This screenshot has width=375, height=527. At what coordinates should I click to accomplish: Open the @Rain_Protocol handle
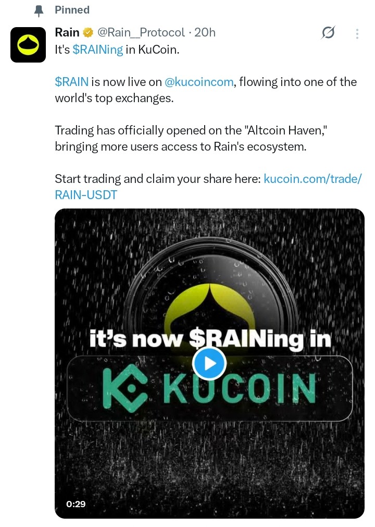[141, 33]
